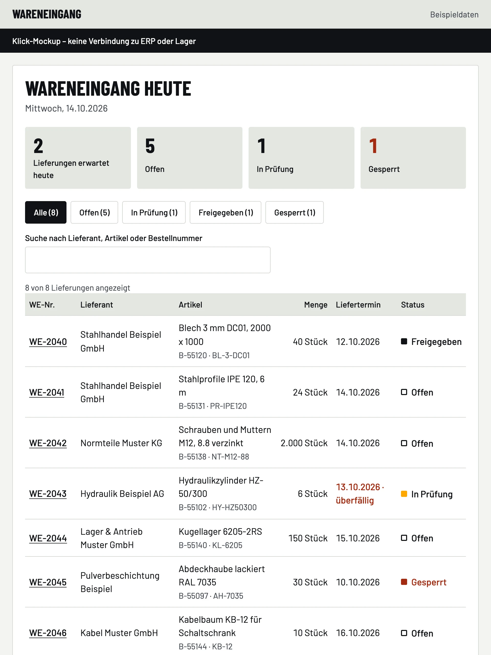The height and width of the screenshot is (655, 491).
Task: Open delivery WE-2045
Action: pos(48,582)
